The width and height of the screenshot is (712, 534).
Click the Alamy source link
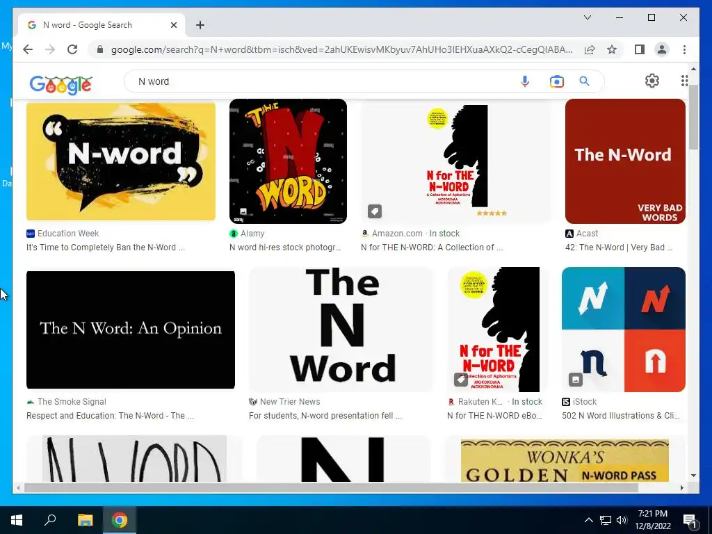pos(247,234)
